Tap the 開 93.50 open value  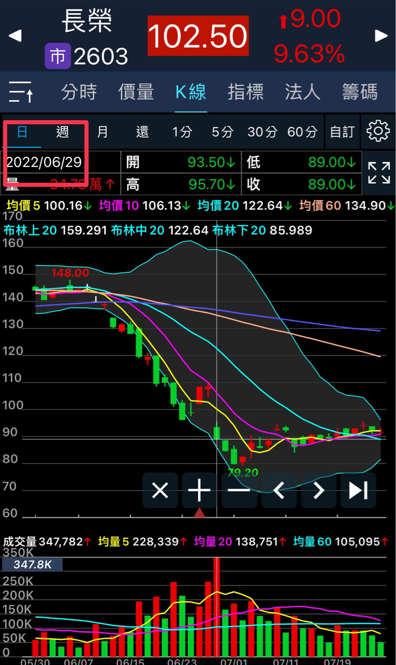coord(181,162)
